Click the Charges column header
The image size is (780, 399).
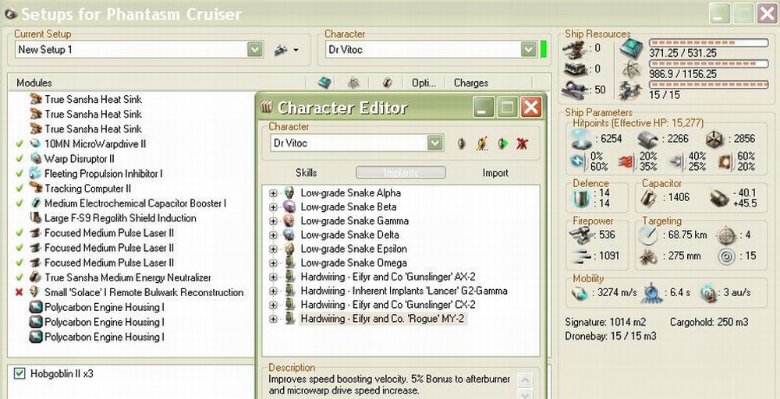471,83
